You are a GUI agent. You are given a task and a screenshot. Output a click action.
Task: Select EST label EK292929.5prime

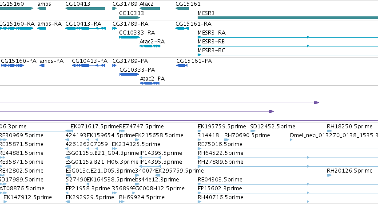[90, 197]
